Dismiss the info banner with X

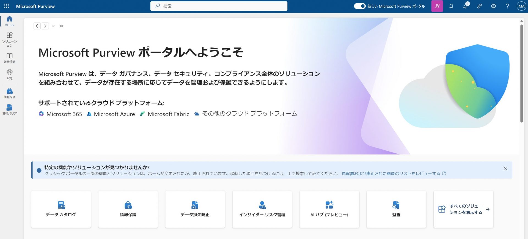coord(505,168)
